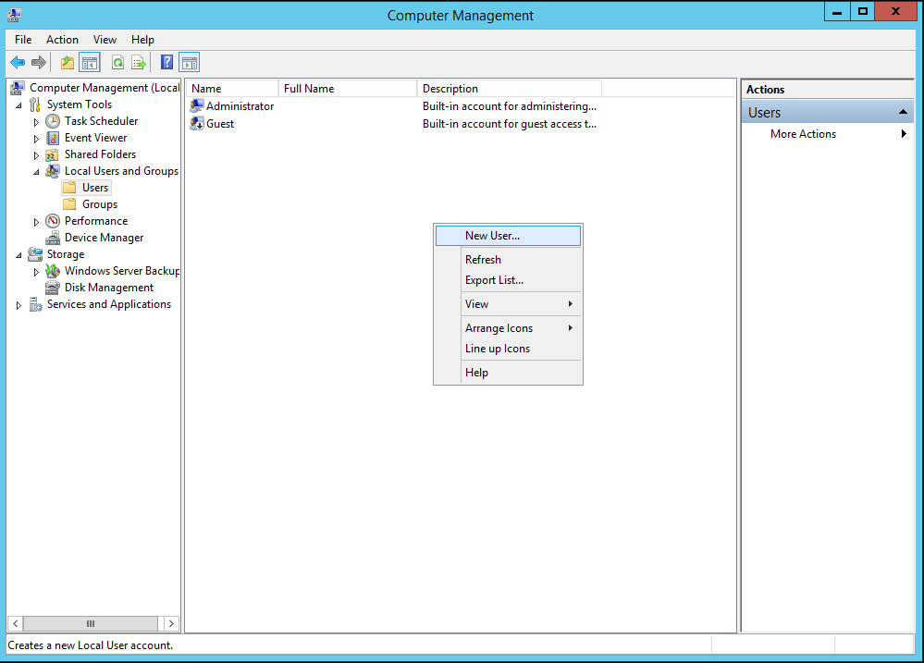This screenshot has width=924, height=663.
Task: Click the tree pane horizontal scrollbar thumb
Action: click(90, 623)
